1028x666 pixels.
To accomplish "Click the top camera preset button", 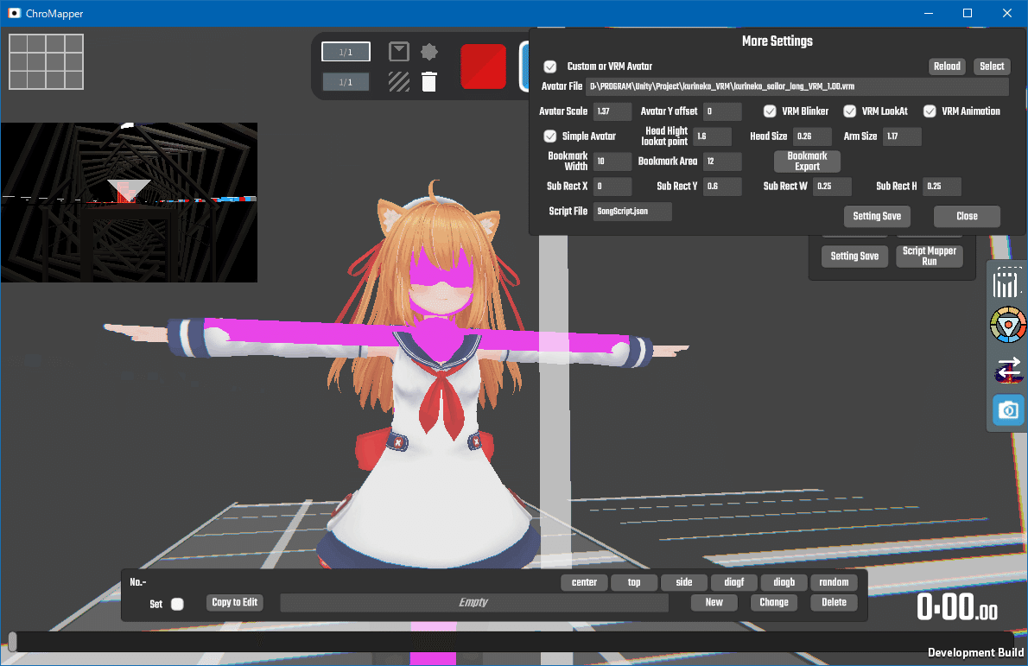I will 634,582.
